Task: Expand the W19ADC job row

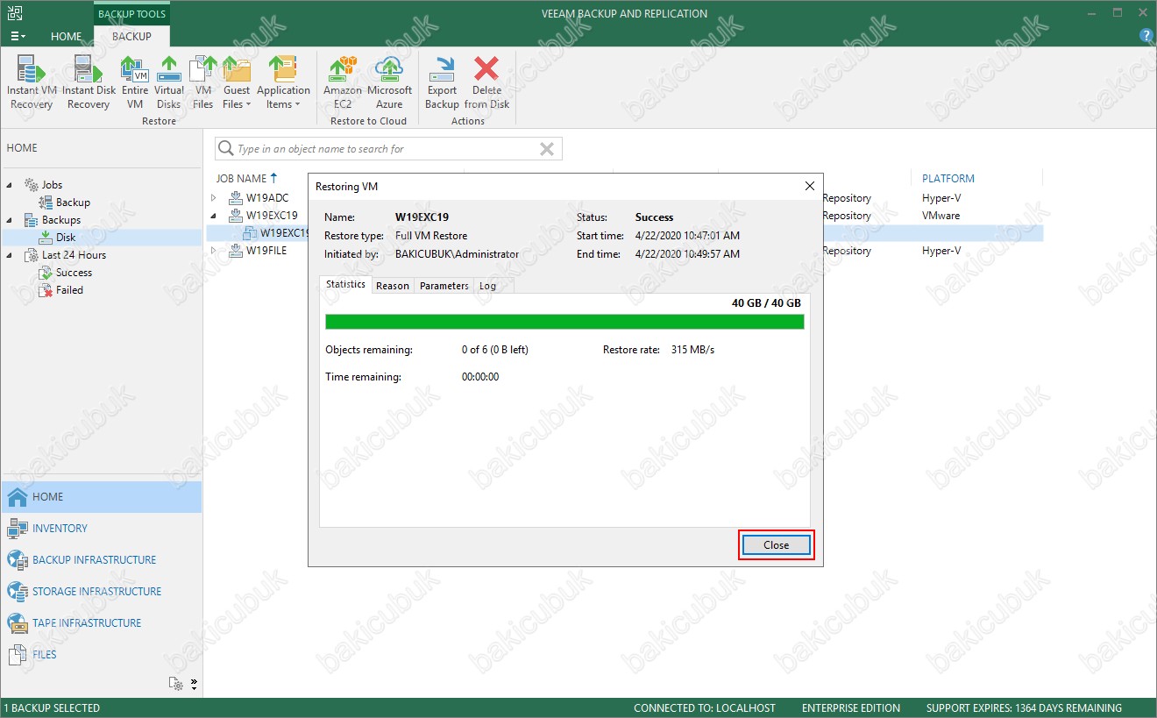Action: coord(213,198)
